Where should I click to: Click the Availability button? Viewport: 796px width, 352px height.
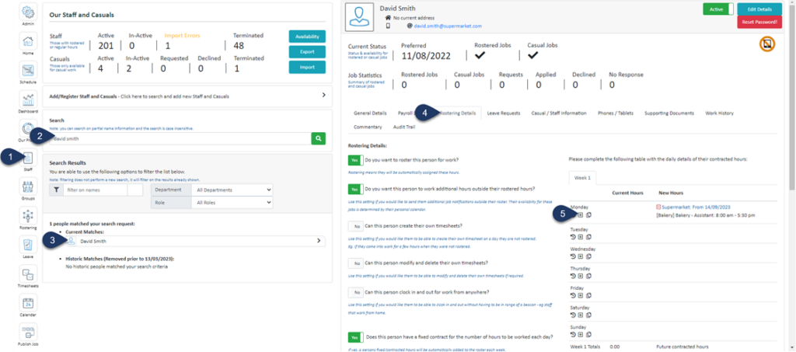pos(307,36)
